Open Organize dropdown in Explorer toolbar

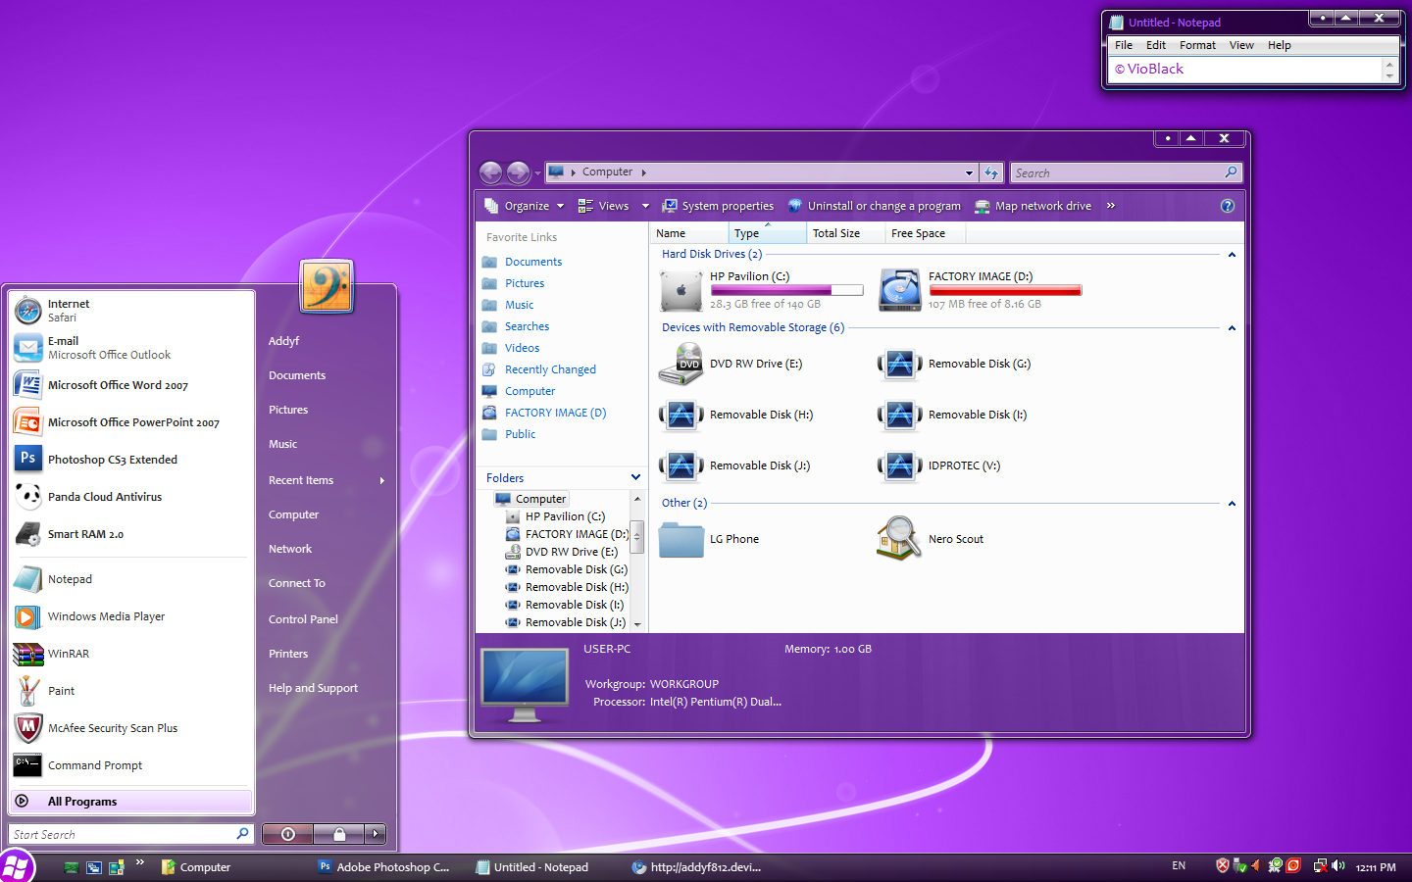(x=526, y=206)
